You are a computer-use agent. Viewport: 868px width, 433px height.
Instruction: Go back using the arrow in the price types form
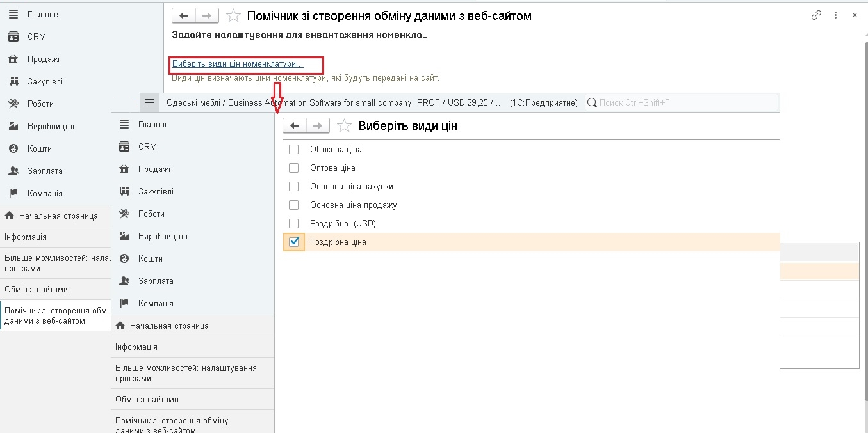click(x=295, y=126)
